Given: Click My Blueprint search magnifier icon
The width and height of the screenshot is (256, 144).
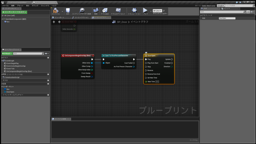Looking at the screenshot, I should [x=43, y=53].
